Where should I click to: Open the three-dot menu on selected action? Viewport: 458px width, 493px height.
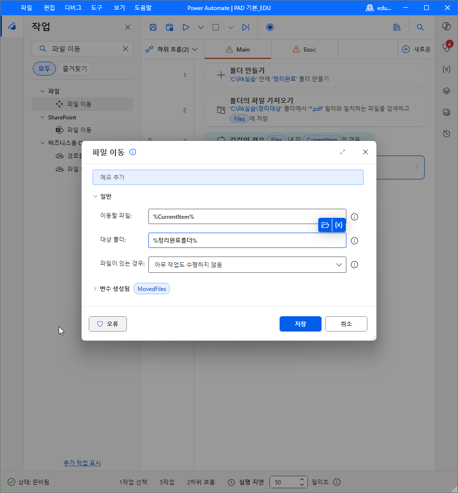[x=416, y=168]
